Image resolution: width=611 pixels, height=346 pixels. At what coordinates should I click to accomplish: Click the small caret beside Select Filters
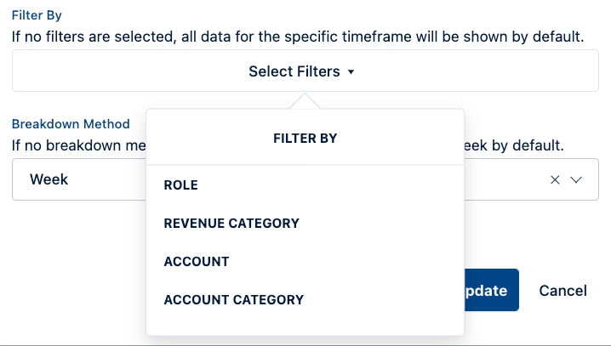351,73
